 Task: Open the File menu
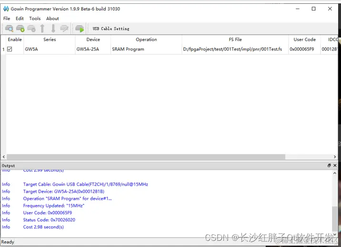(x=7, y=19)
